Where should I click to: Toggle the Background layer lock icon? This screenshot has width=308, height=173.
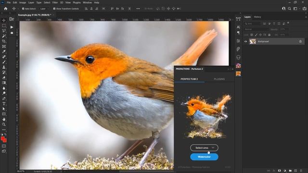[300, 41]
